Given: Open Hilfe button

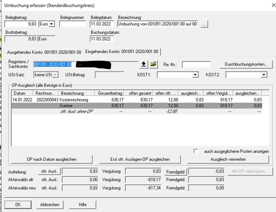Looking at the screenshot, I should tap(82, 205).
